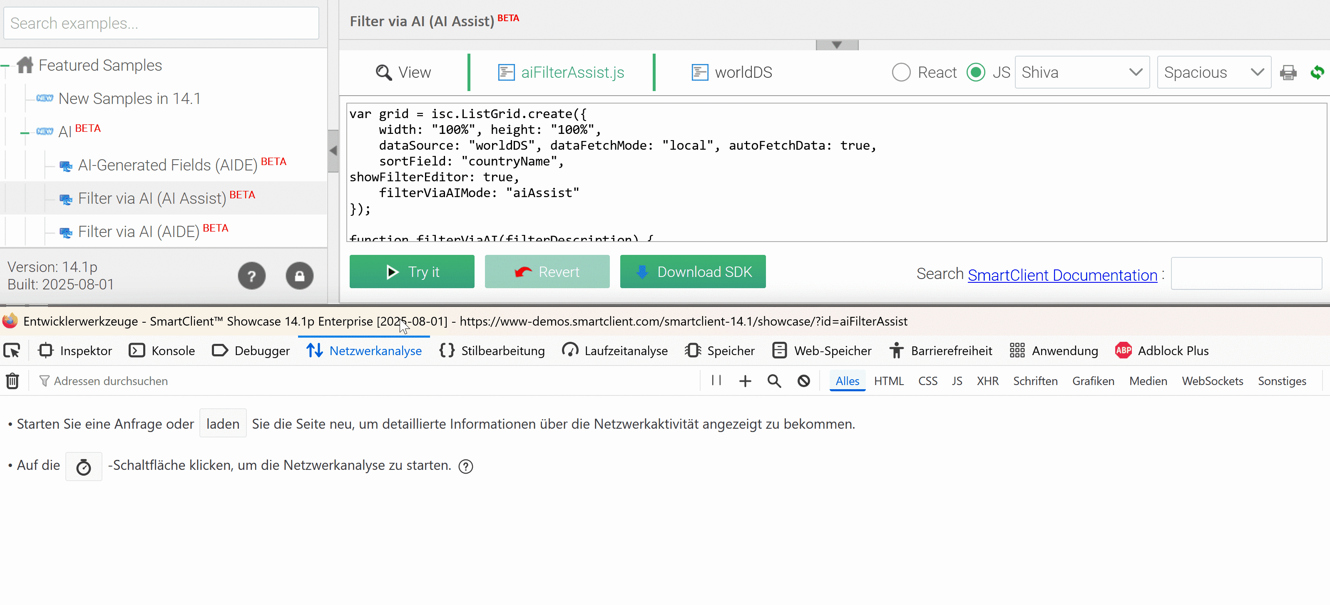Click the Try it button

(412, 272)
